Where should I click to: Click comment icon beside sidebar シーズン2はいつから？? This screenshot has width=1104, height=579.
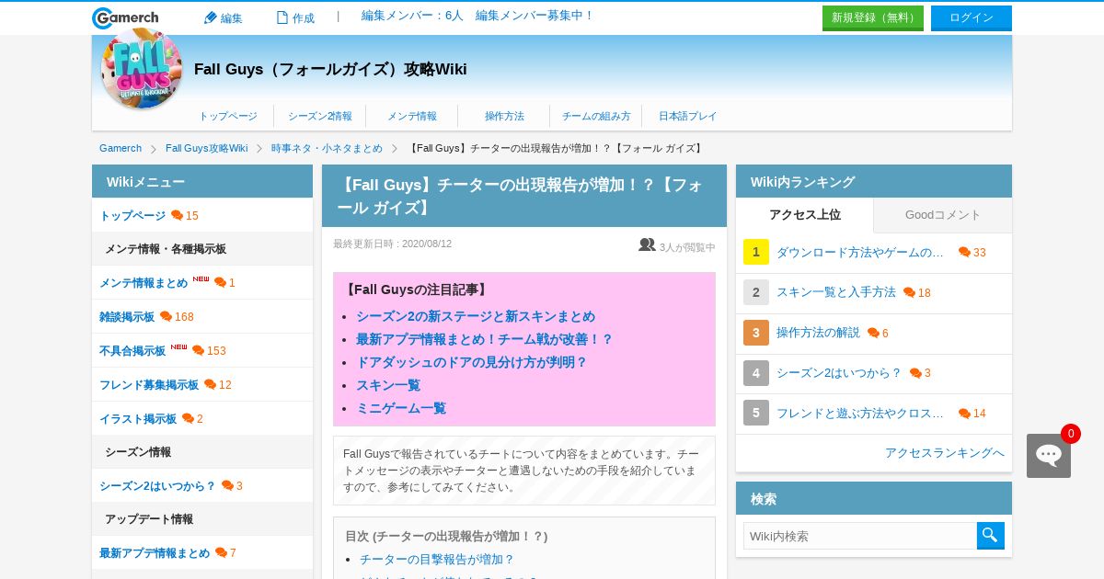227,486
